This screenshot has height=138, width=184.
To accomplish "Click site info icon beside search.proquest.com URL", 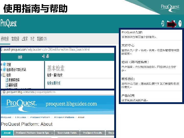I will pos(2,49).
